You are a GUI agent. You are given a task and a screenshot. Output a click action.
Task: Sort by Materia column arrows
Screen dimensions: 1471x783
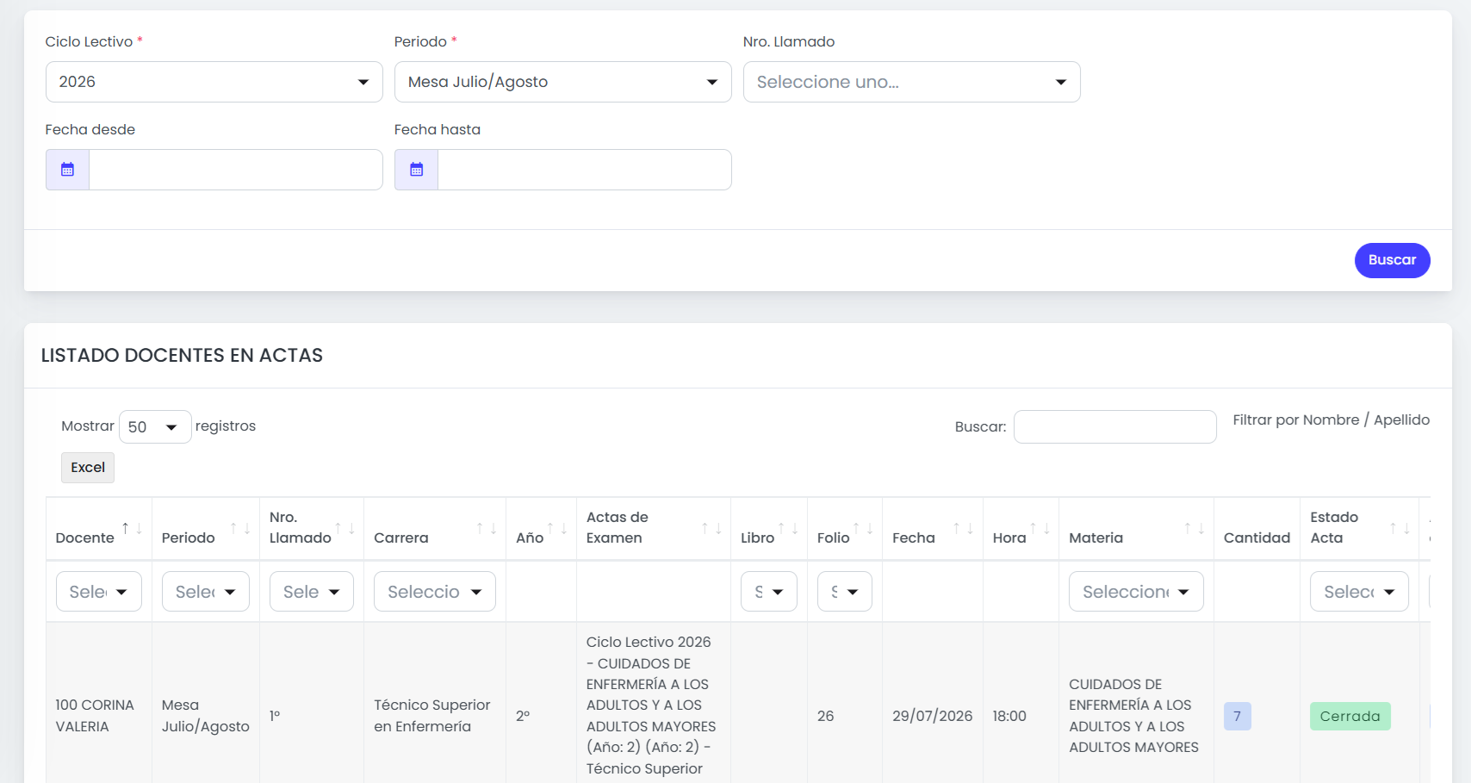(1194, 528)
